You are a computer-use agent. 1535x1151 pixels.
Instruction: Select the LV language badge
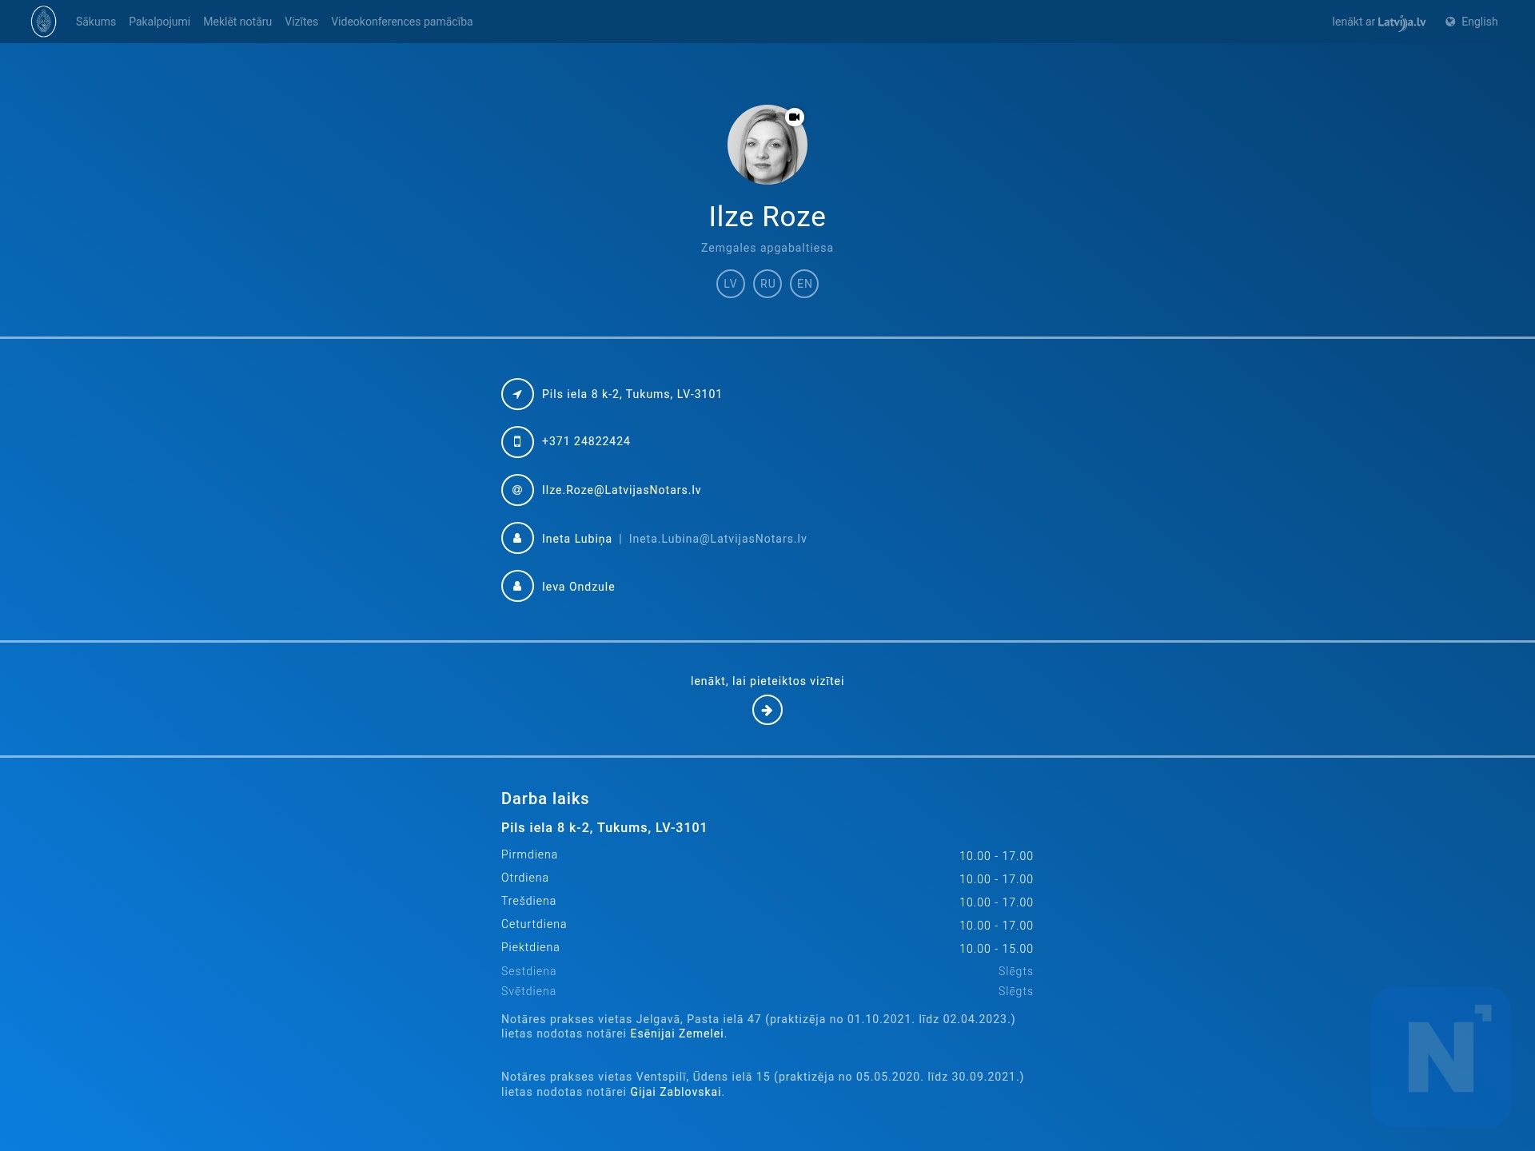(x=730, y=284)
